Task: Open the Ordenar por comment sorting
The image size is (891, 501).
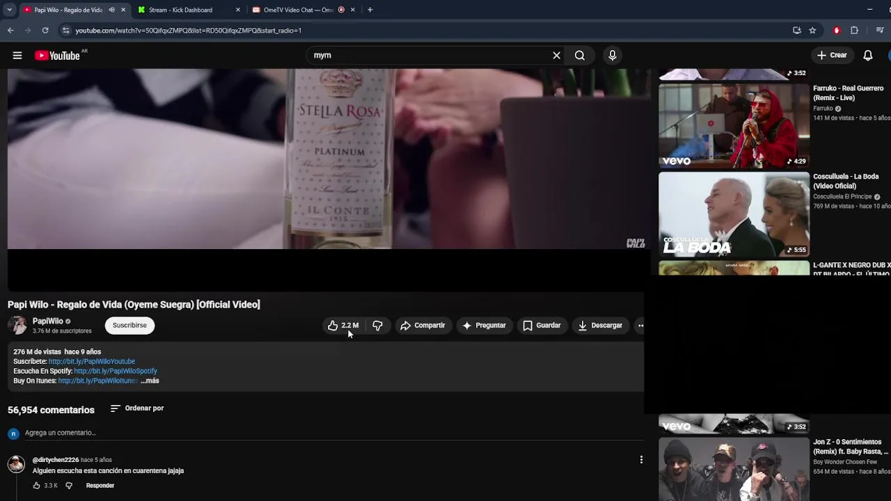Action: pos(137,408)
